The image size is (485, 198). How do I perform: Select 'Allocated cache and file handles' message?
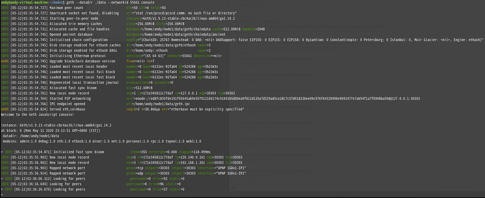click(79, 29)
